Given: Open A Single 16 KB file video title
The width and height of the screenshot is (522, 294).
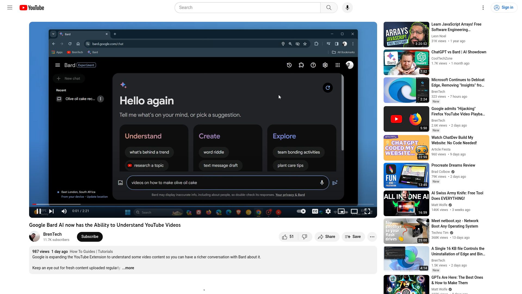Looking at the screenshot, I should click(x=458, y=251).
